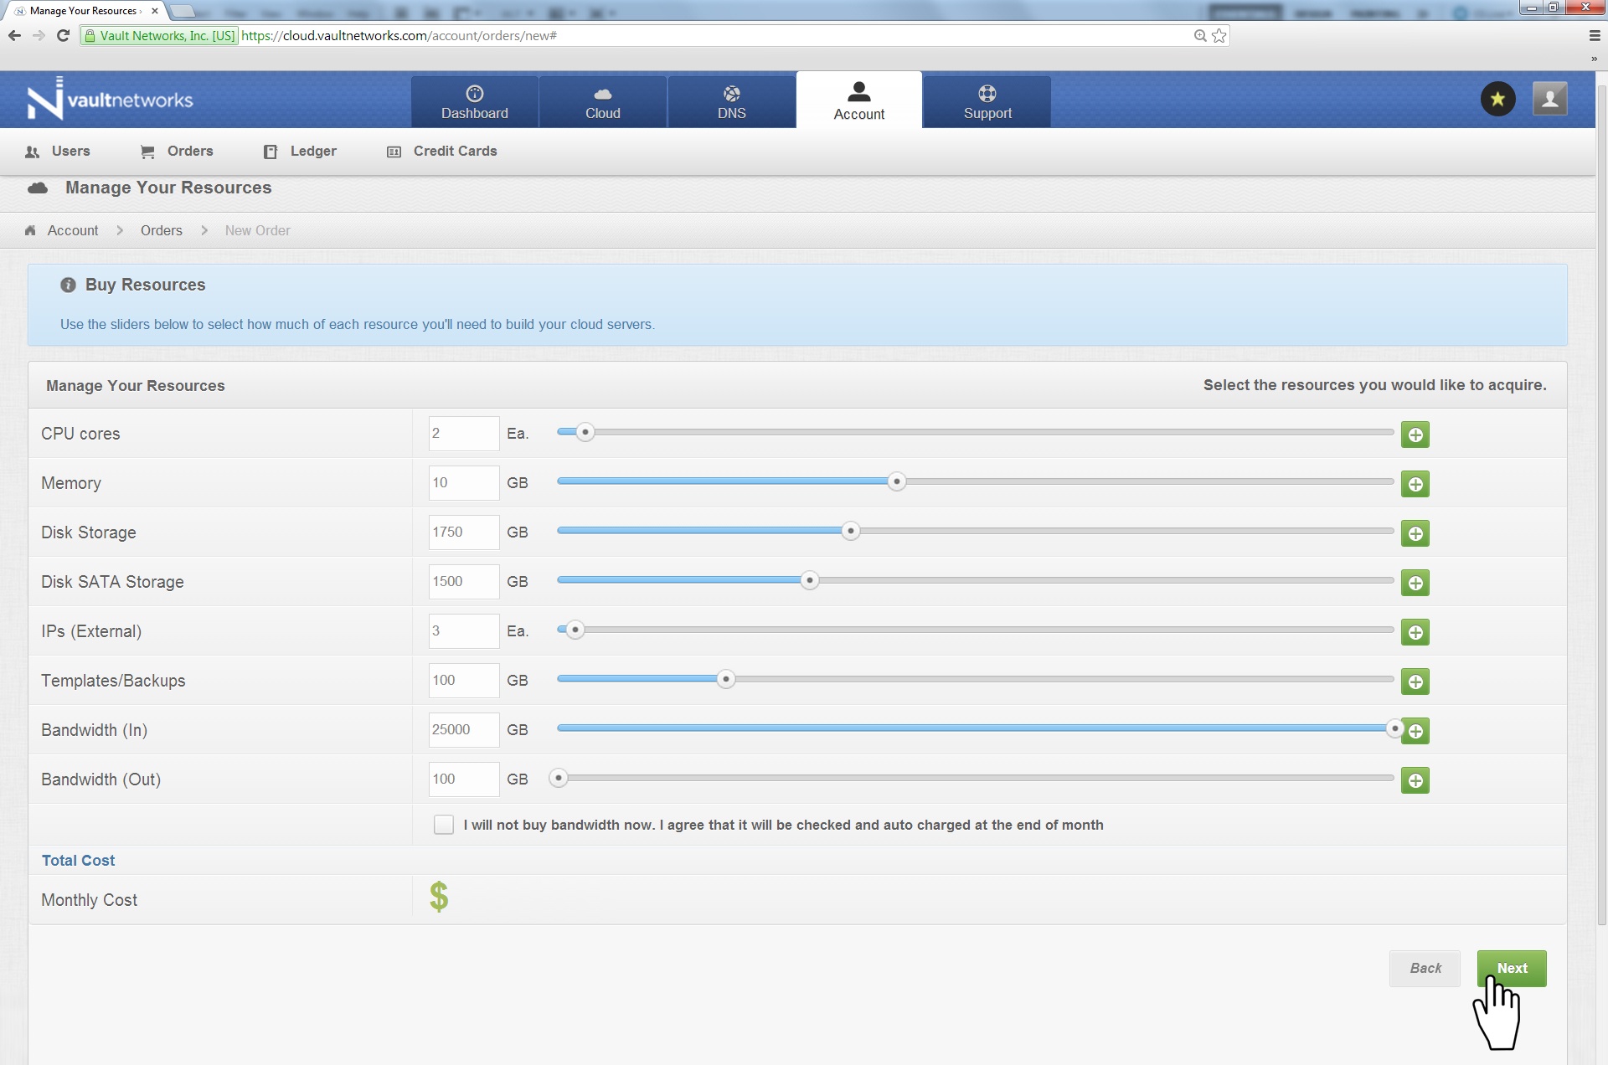This screenshot has height=1065, width=1608.
Task: Click the Orders breadcrumb link
Action: pyautogui.click(x=161, y=231)
